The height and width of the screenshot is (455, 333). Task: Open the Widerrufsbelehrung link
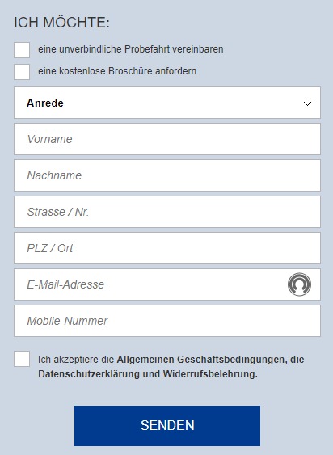(x=210, y=373)
